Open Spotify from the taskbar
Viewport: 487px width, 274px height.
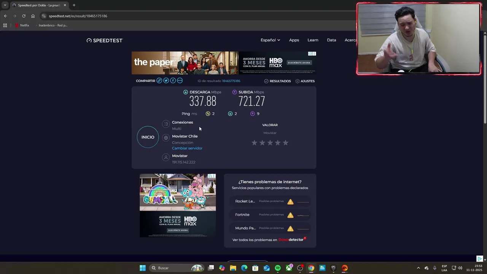(278, 268)
